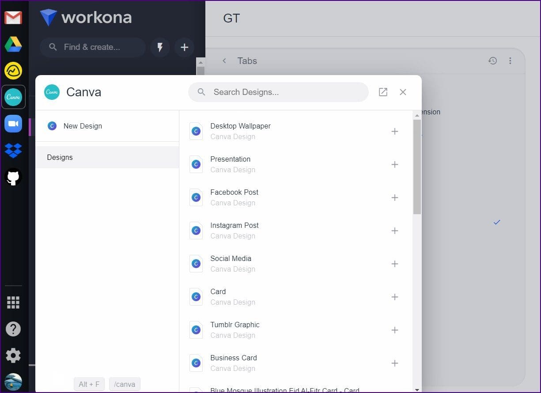Image resolution: width=541 pixels, height=393 pixels.
Task: Add Card design with plus
Action: pos(395,297)
